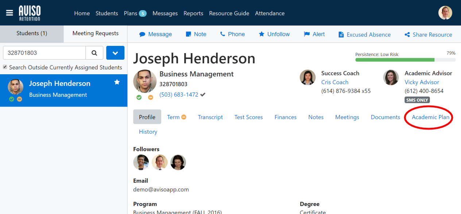Raise an Alert with flag action
This screenshot has height=214, width=461.
point(314,34)
